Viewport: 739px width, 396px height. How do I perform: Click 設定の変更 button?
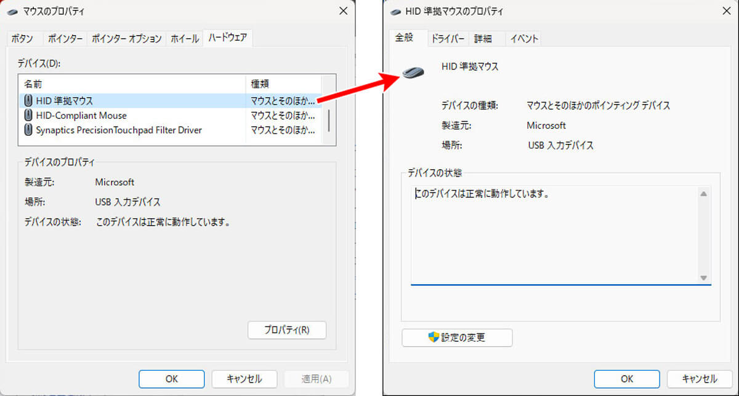[457, 338]
